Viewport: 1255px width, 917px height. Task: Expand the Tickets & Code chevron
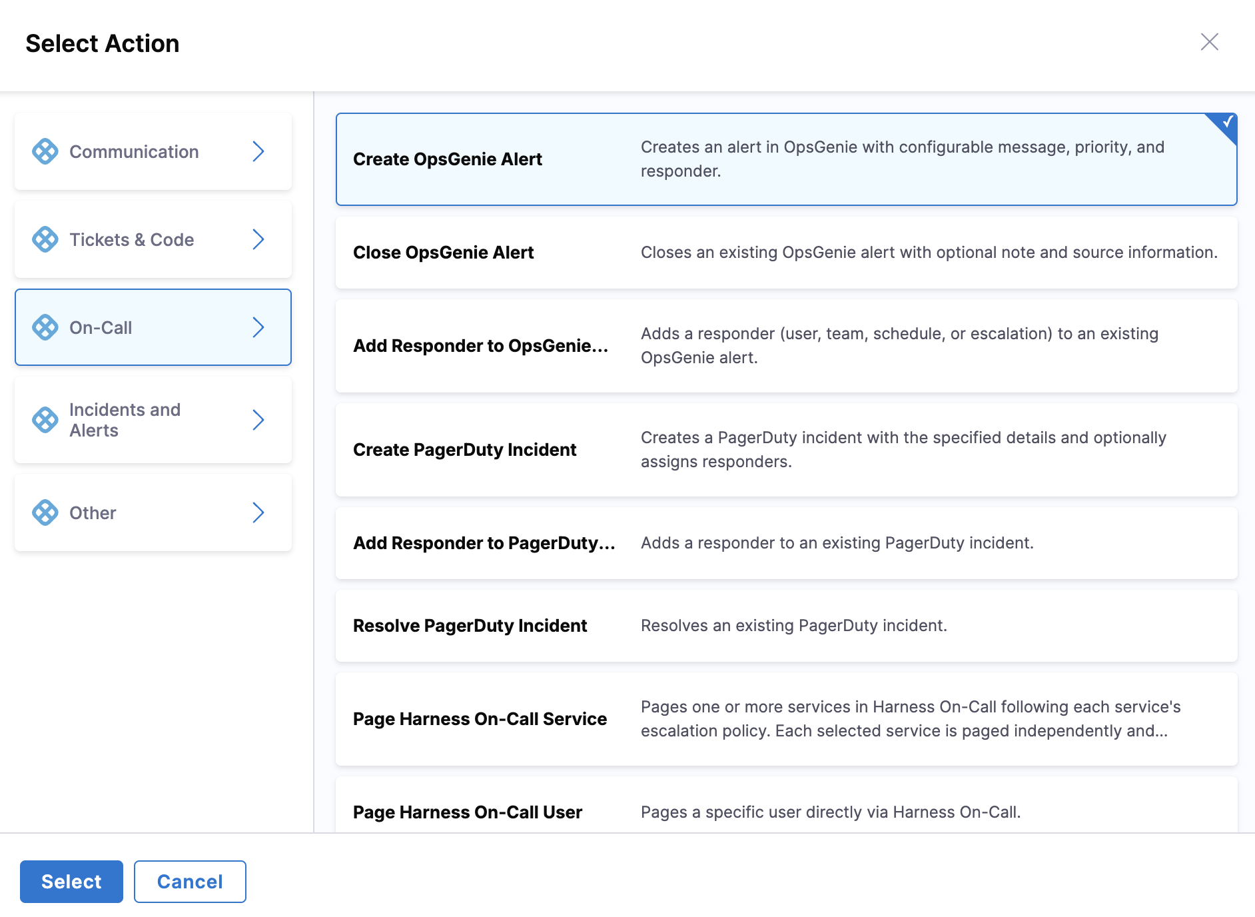pos(258,239)
